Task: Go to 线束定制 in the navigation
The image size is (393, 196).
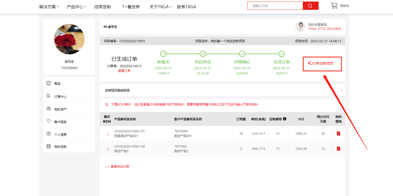Action: pos(103,7)
